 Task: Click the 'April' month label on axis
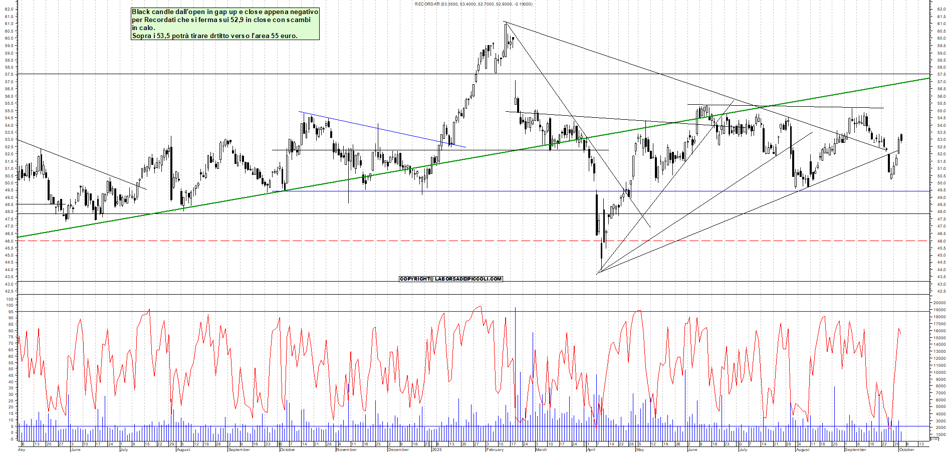pos(591,449)
